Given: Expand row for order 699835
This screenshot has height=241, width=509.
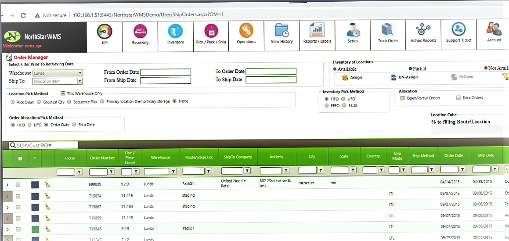Looking at the screenshot, I should tap(7, 185).
